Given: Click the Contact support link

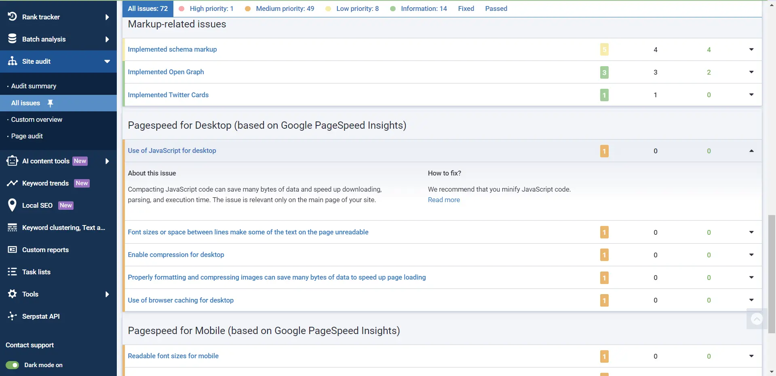Looking at the screenshot, I should tap(30, 345).
